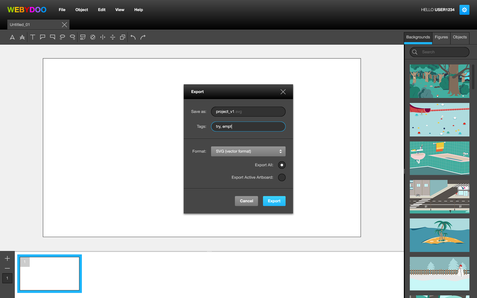Click the redo arrow
Viewport: 477px width, 298px height.
143,37
